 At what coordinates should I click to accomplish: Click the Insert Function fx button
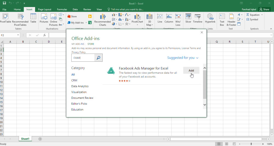click(x=45, y=35)
